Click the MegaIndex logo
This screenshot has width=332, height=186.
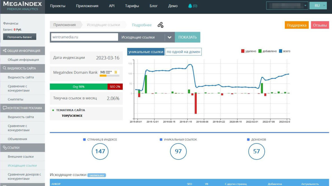pos(22,6)
